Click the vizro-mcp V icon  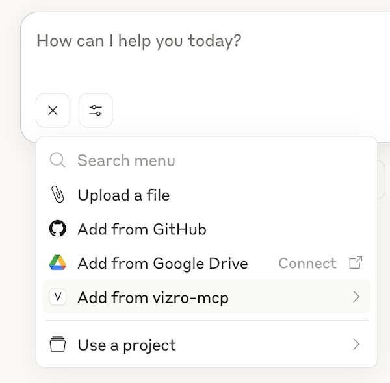[58, 297]
